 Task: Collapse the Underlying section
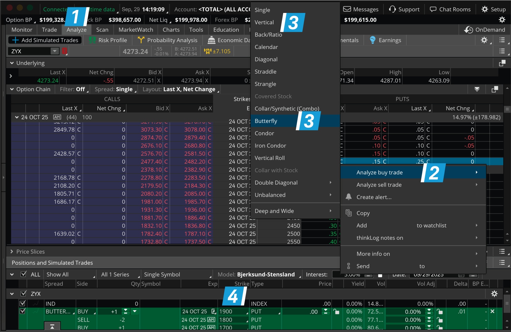point(11,63)
